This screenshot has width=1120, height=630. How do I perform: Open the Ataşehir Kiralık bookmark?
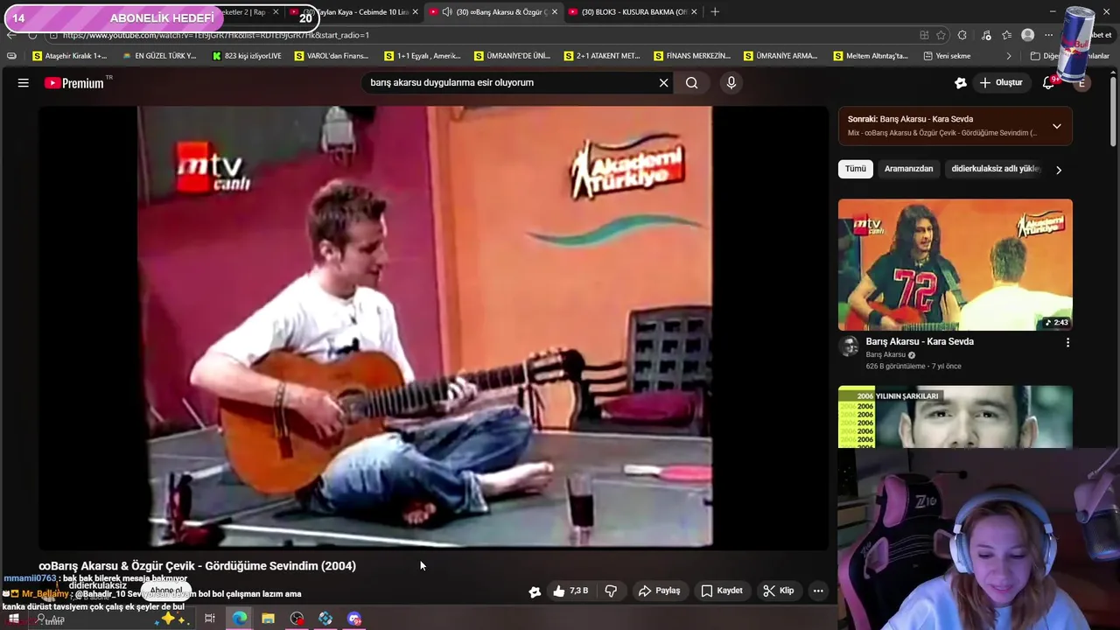(x=69, y=56)
